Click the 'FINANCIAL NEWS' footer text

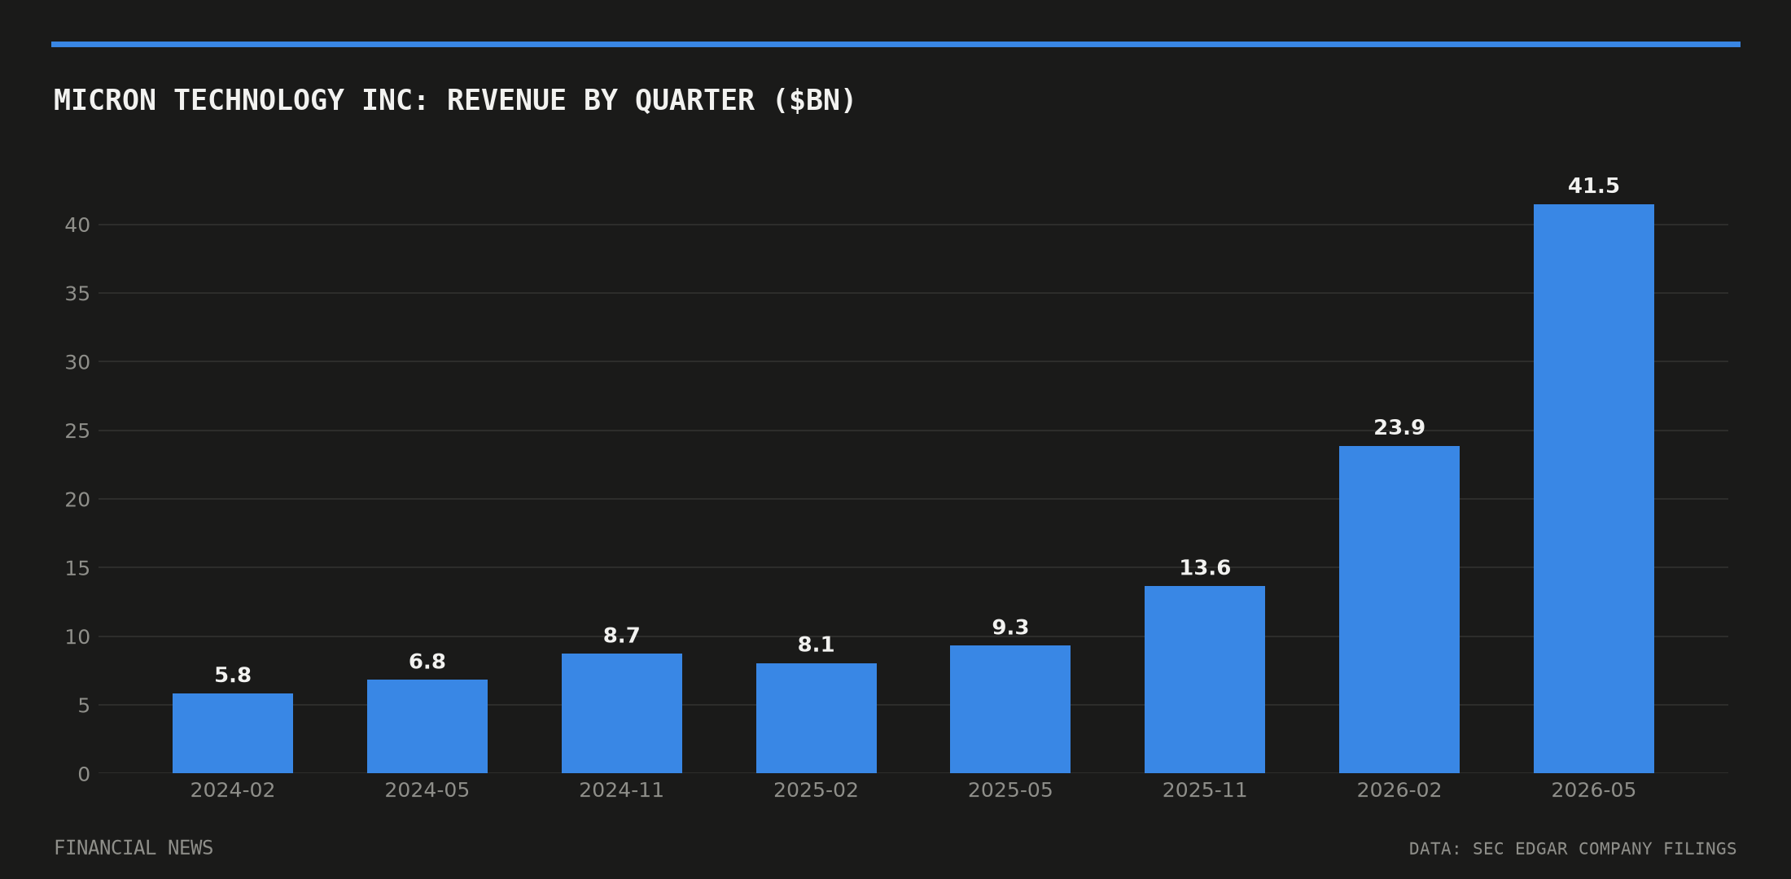coord(134,848)
